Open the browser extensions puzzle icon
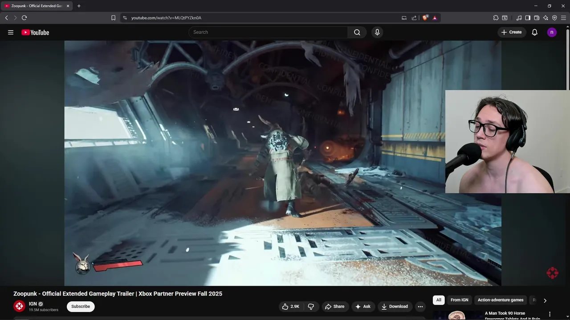The width and height of the screenshot is (570, 320). click(x=496, y=18)
